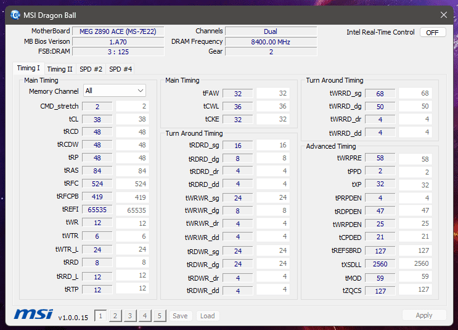Screen dimensions: 458x330
Task: Click the Channels Dual value
Action: click(x=271, y=31)
